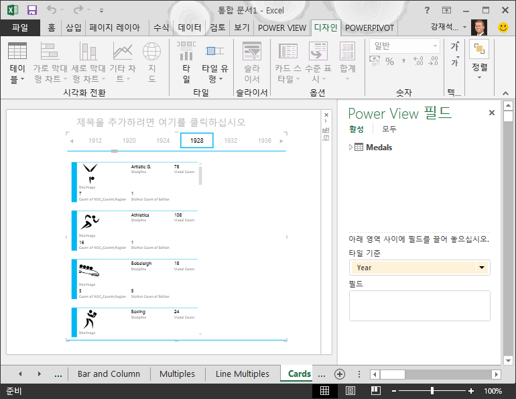Expand the Medals table tree node
The height and width of the screenshot is (399, 516).
click(x=350, y=147)
